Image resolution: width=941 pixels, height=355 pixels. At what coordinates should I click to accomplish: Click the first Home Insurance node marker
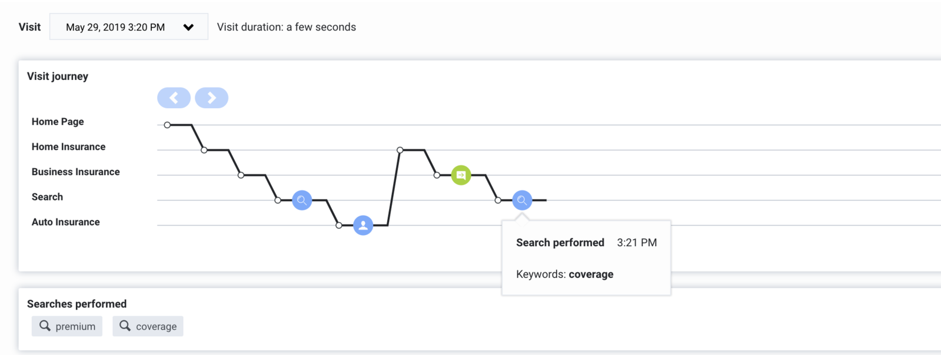tap(204, 150)
